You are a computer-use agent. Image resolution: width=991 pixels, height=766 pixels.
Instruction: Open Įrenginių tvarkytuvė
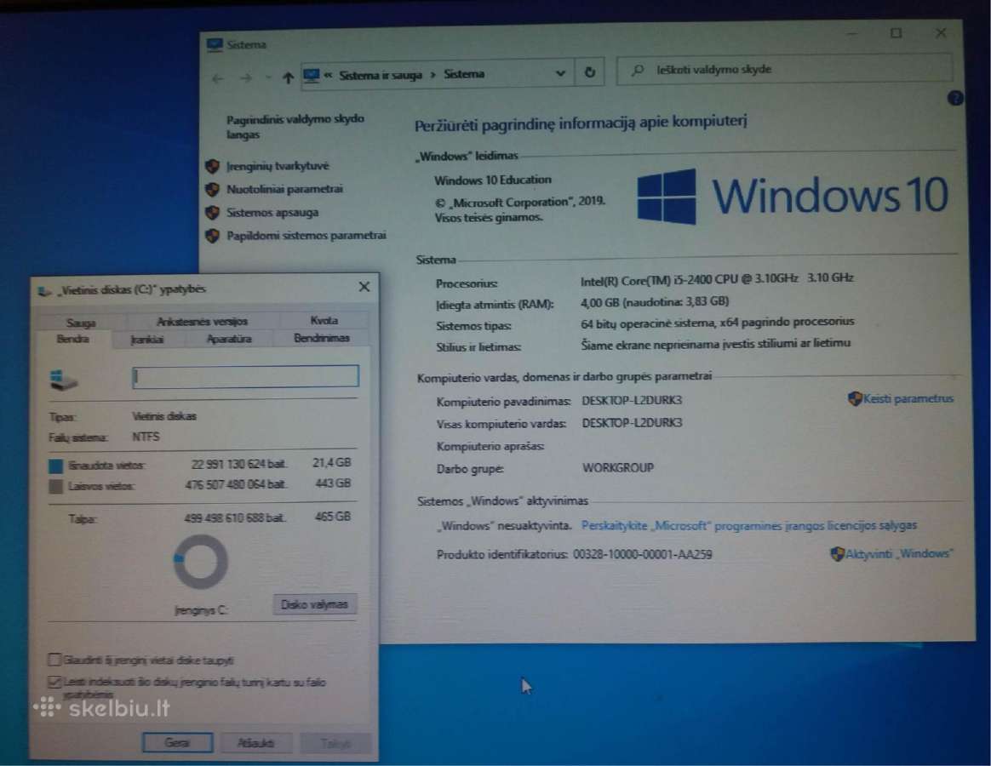click(x=278, y=166)
